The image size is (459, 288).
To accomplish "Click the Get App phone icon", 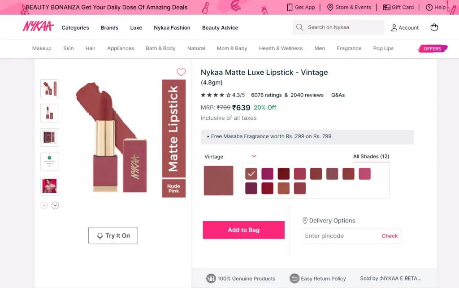I will click(x=289, y=7).
